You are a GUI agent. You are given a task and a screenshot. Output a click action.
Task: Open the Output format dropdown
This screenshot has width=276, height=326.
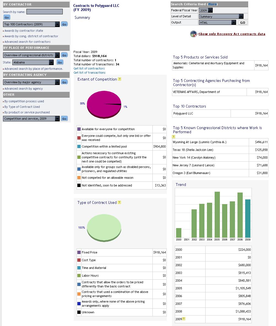(x=217, y=22)
